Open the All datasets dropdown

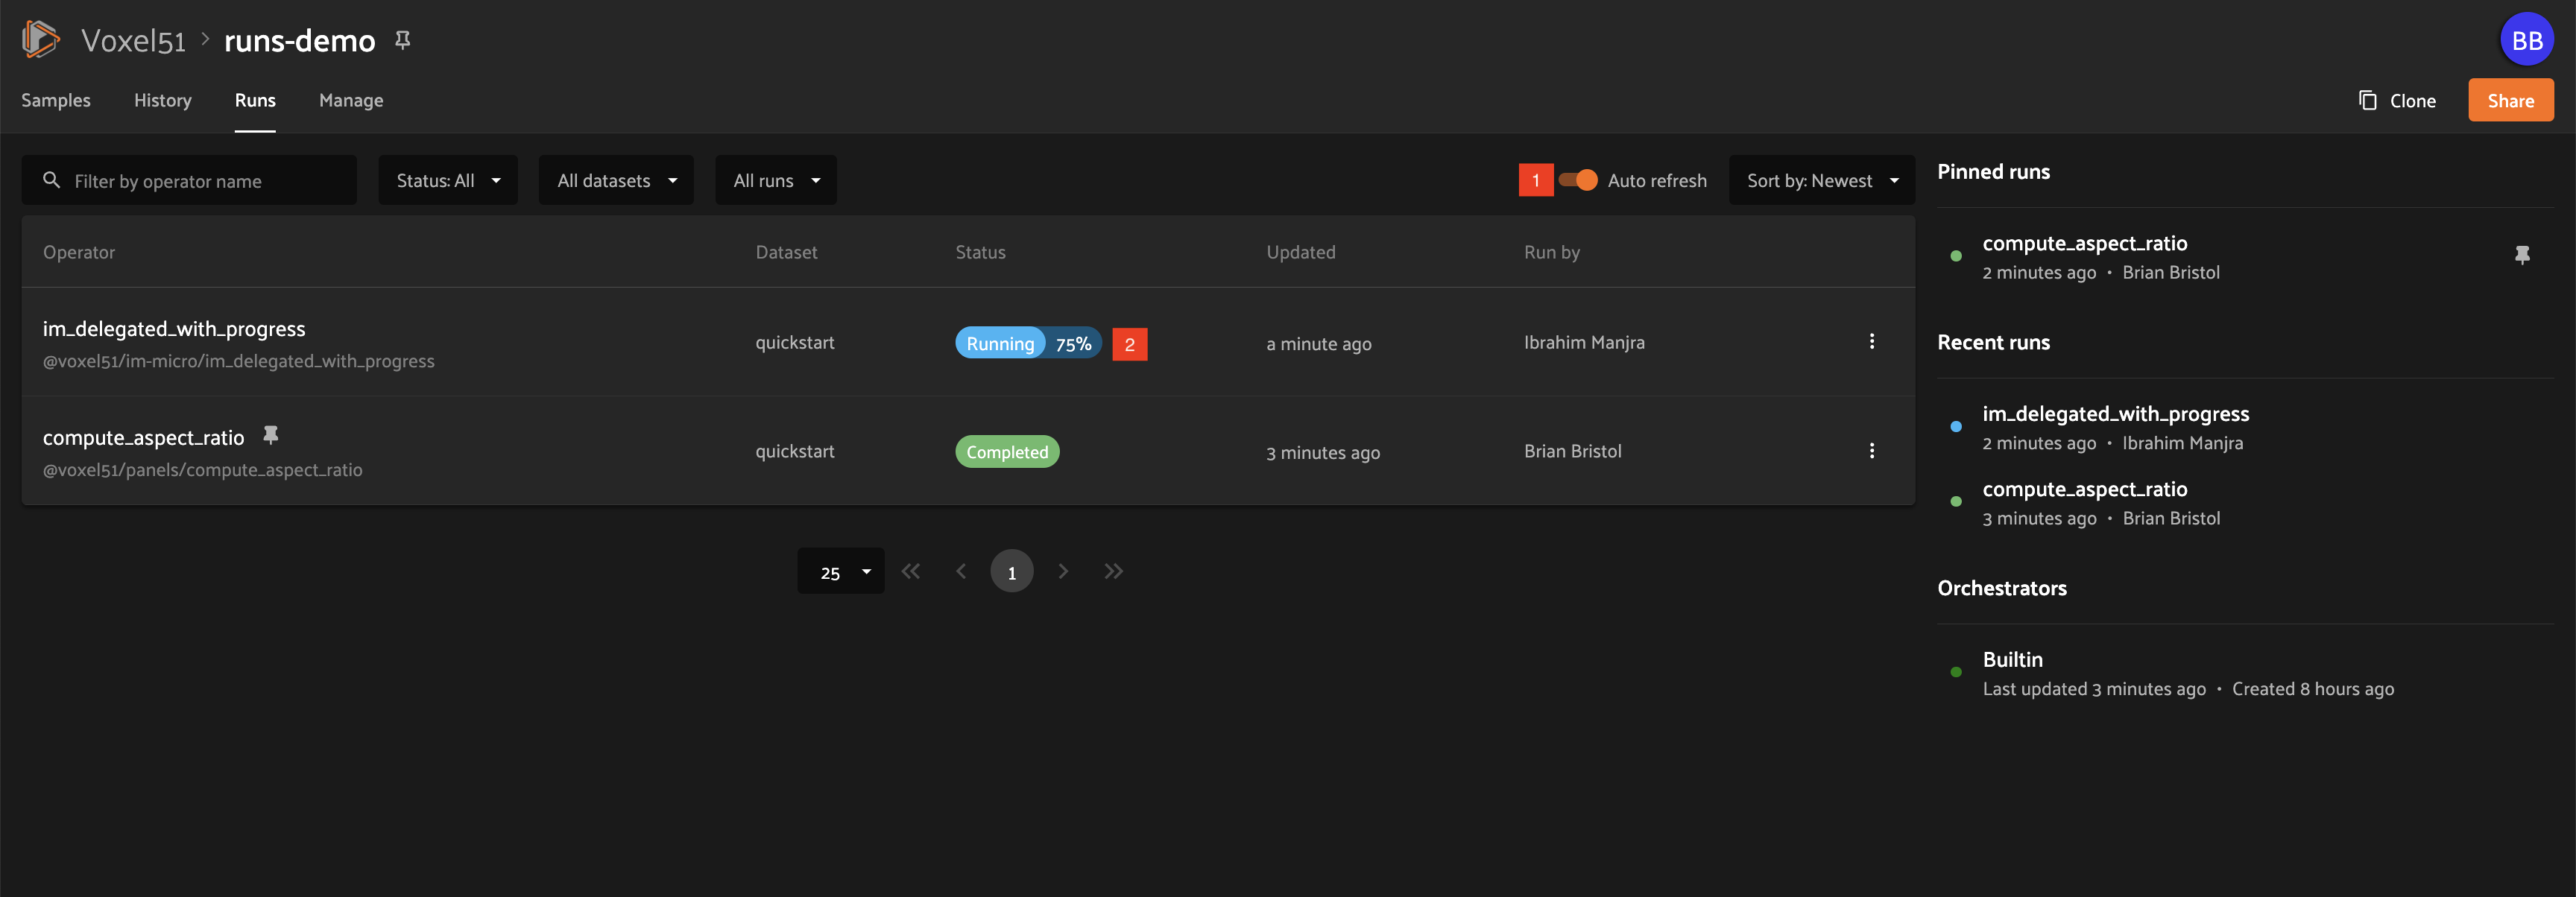tap(616, 180)
